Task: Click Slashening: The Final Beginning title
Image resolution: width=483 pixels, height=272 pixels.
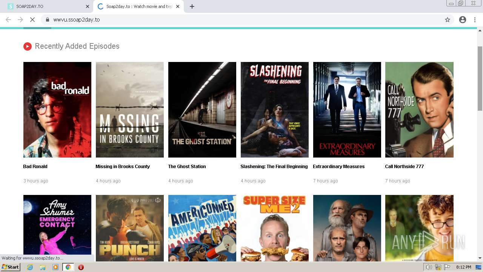Action: click(274, 167)
